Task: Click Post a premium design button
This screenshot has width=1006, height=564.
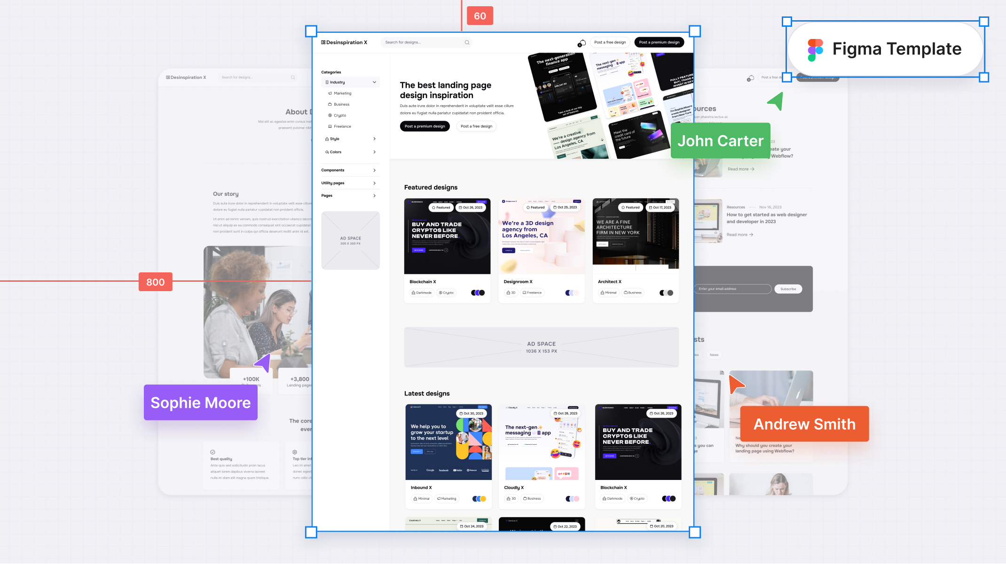Action: pyautogui.click(x=659, y=42)
